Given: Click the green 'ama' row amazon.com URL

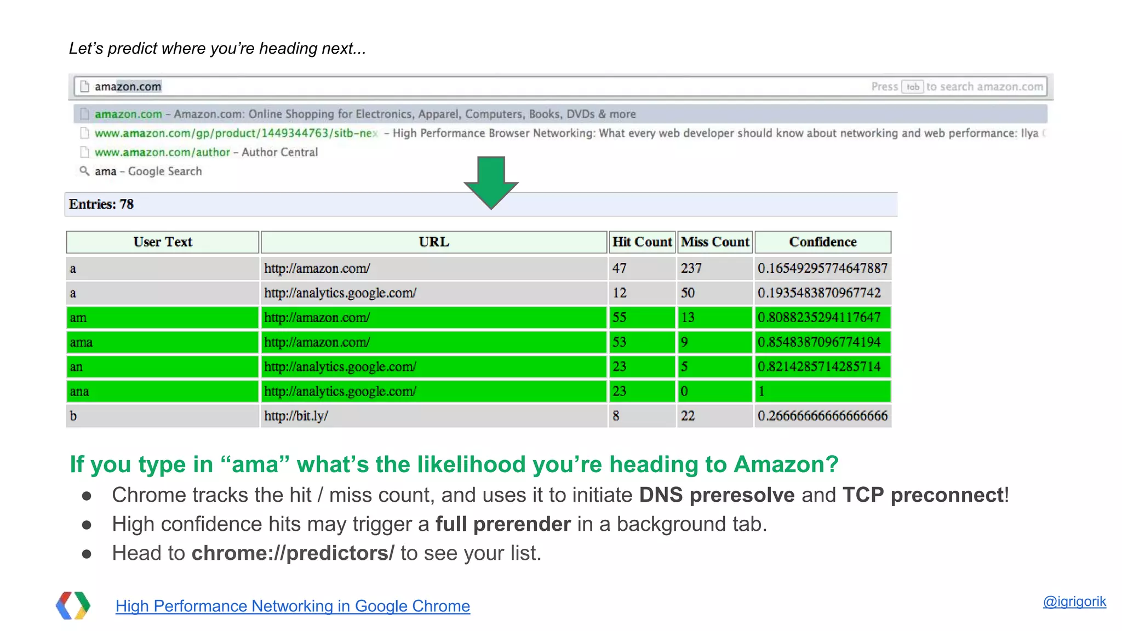Looking at the screenshot, I should tap(317, 342).
